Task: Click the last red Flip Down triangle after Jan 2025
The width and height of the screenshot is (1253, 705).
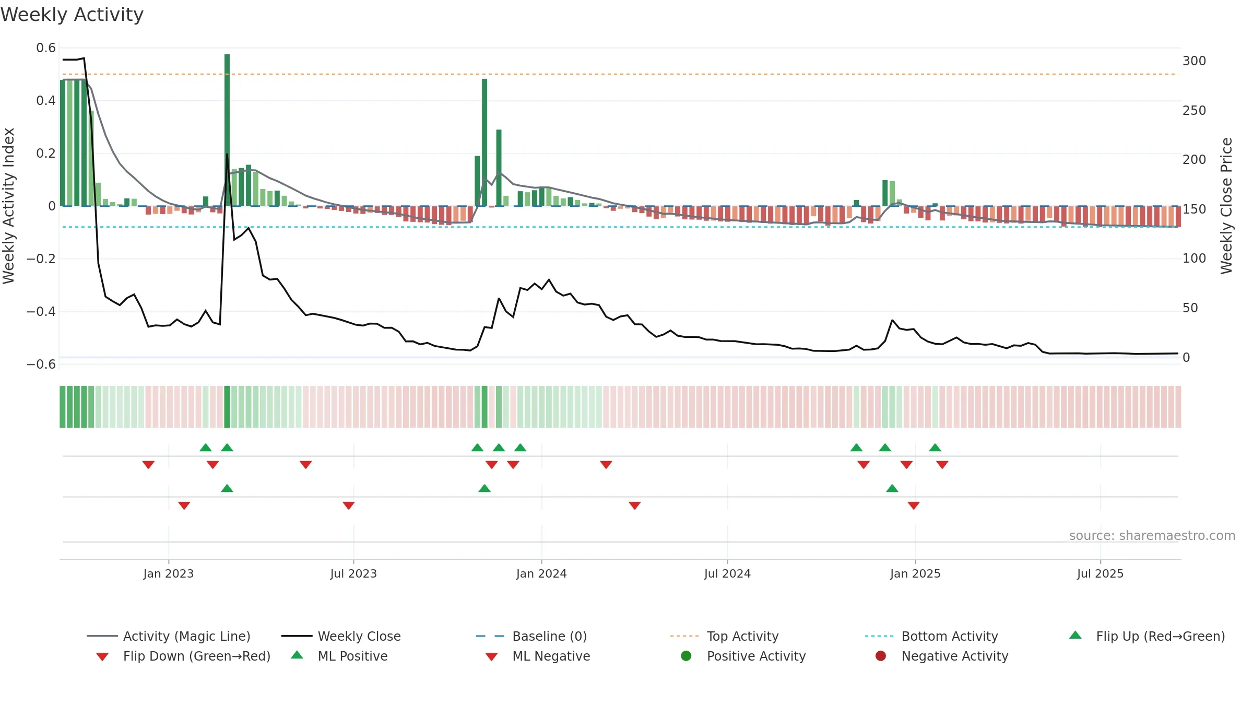Action: tap(942, 465)
